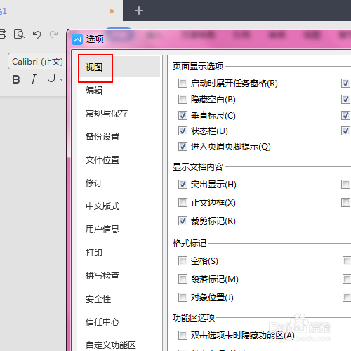Viewport: 351px width, 351px height.
Task: Open the 常规与保存 category
Action: point(107,113)
